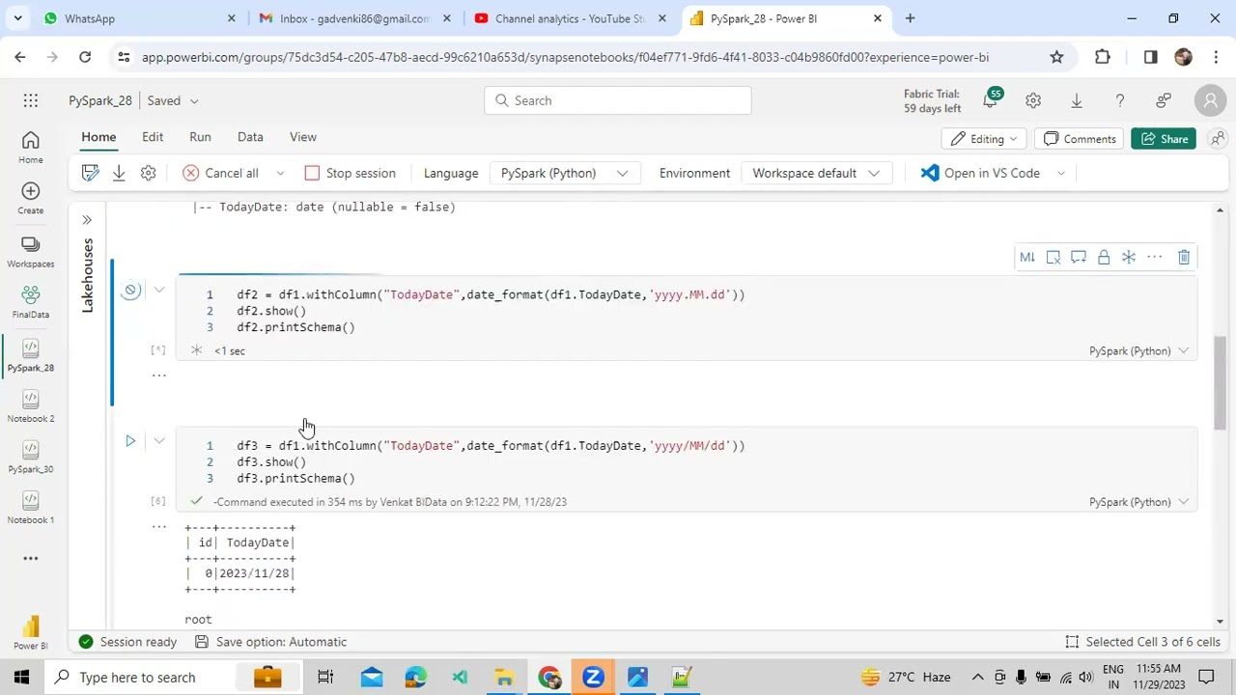Lock the selected cell
The image size is (1236, 695).
1104,257
